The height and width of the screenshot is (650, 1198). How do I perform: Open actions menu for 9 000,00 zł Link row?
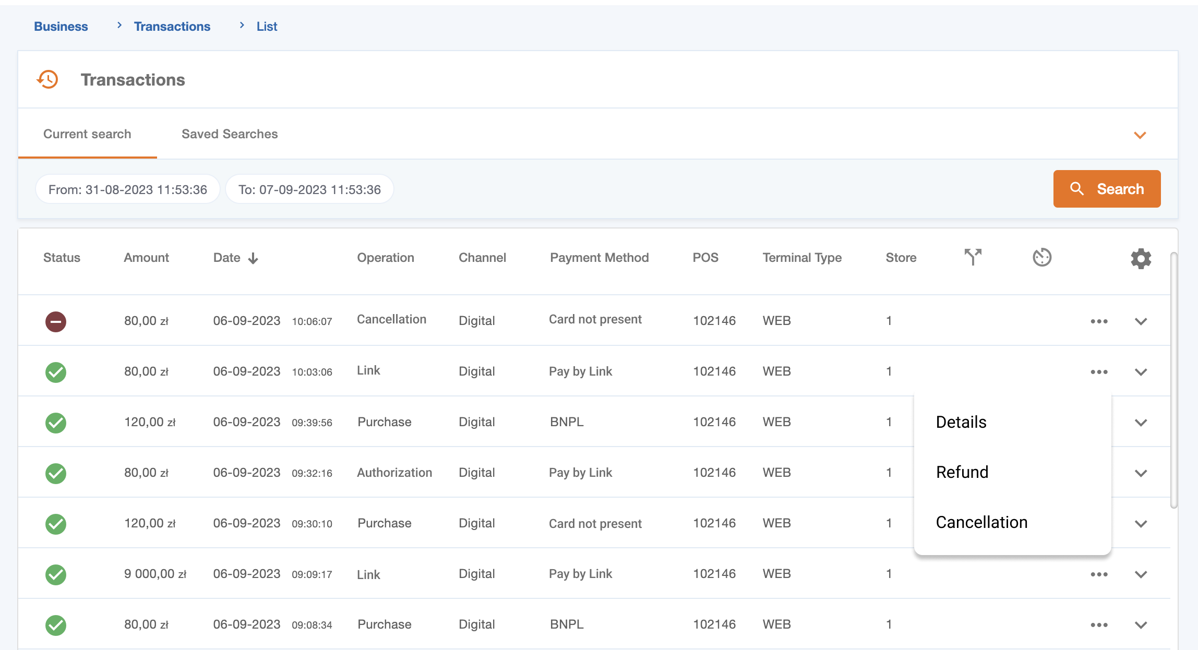pyautogui.click(x=1099, y=574)
